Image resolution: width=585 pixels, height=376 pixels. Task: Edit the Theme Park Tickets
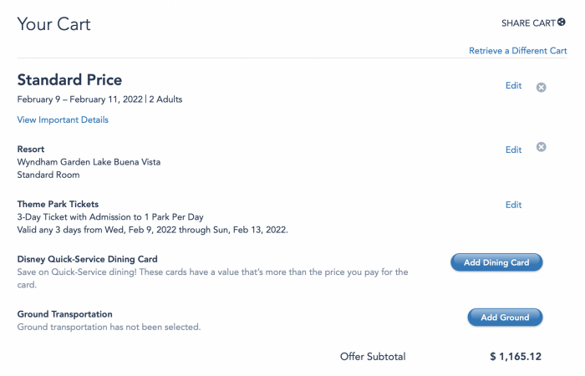[x=513, y=205]
